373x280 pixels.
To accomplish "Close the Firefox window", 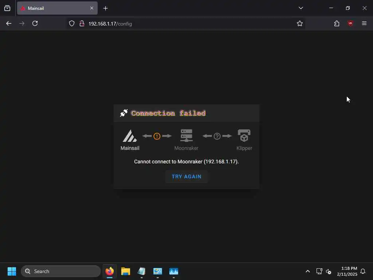I will point(364,8).
